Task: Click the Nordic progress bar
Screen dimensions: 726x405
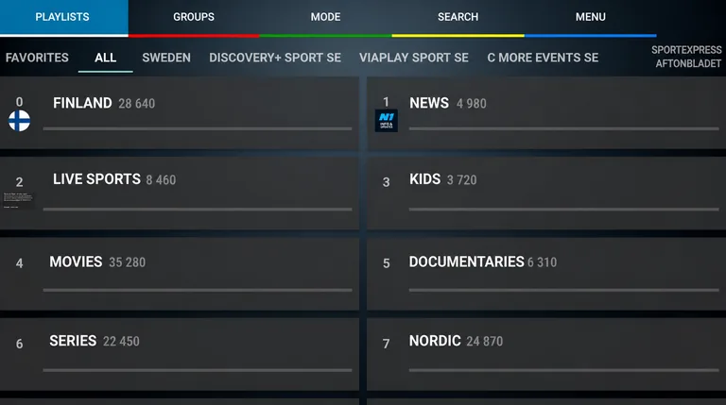Action: tap(564, 370)
